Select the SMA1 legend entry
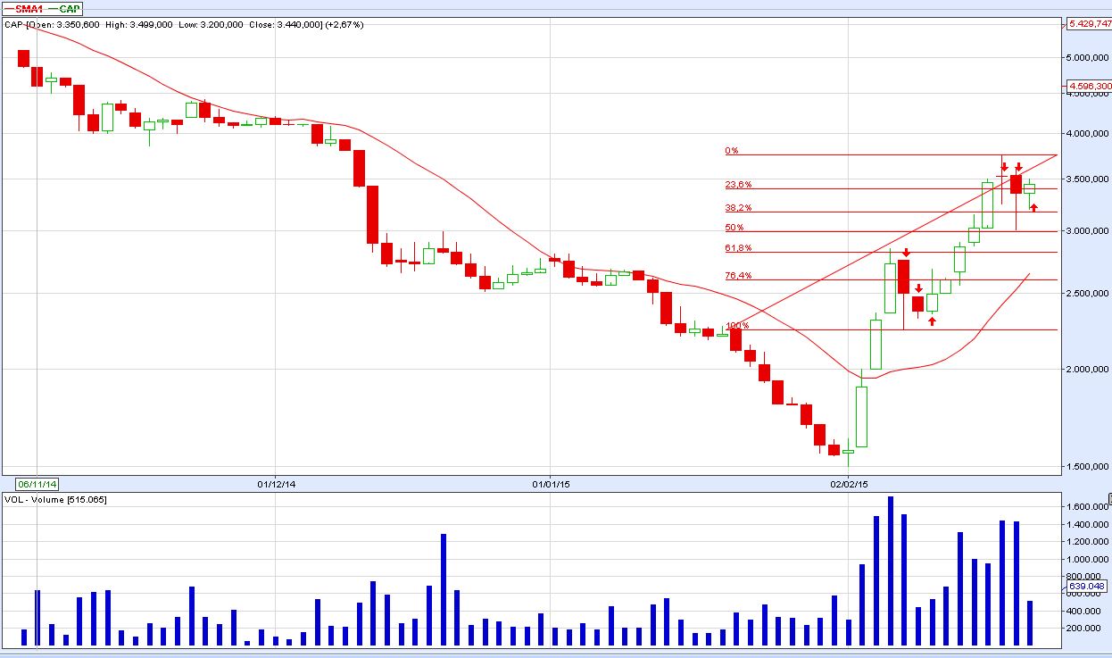 point(26,9)
